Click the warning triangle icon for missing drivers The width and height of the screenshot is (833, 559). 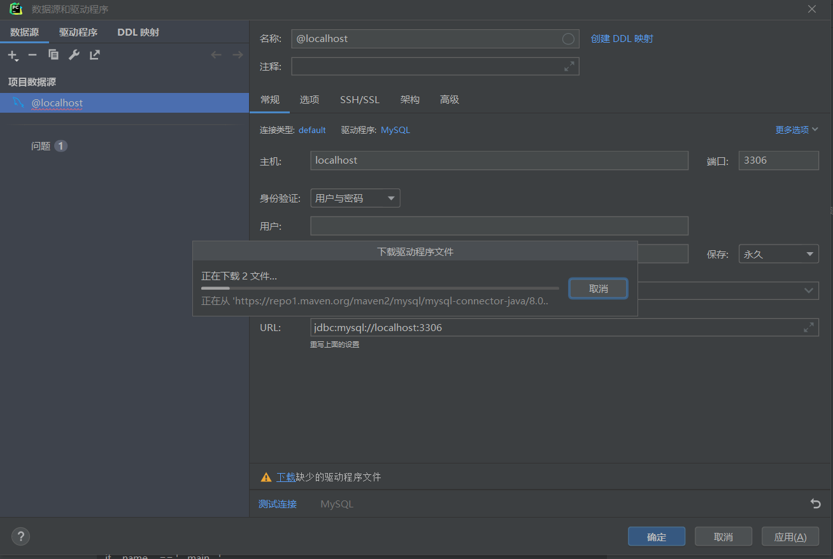(266, 477)
